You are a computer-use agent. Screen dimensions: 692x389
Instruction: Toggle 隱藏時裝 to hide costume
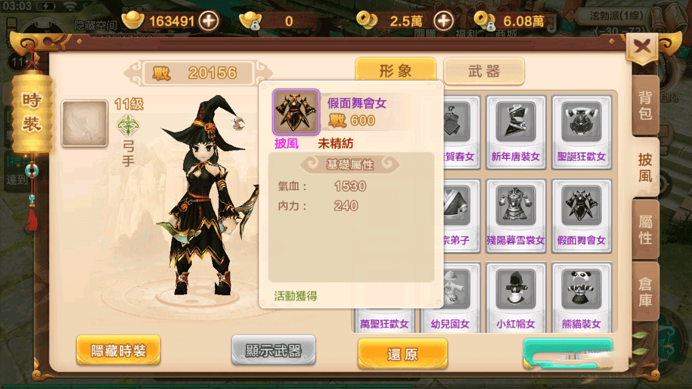tap(118, 350)
